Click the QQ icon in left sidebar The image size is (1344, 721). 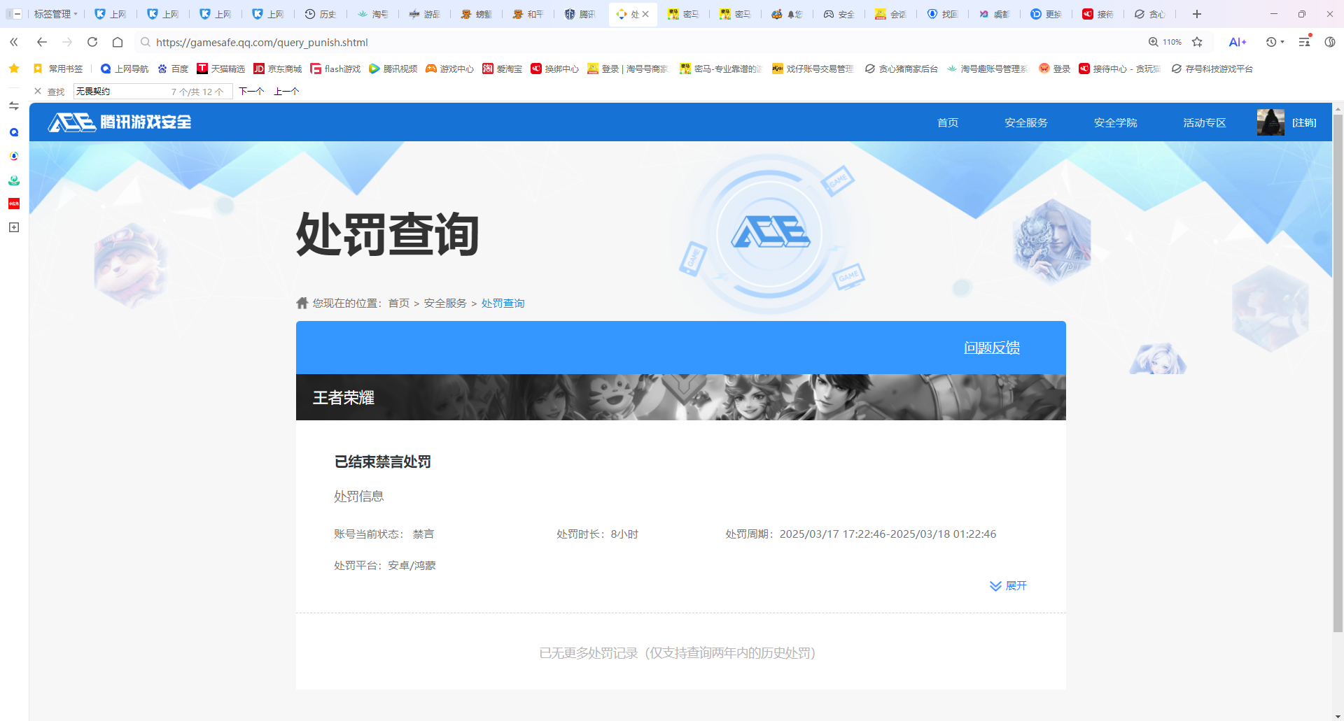click(x=13, y=131)
